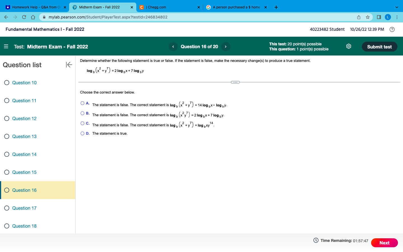Click the Submit test button

pos(379,46)
